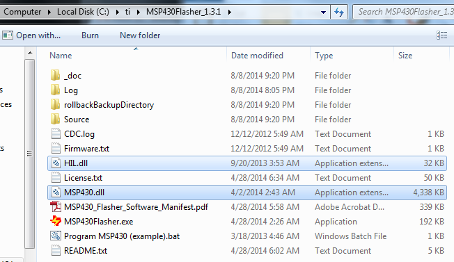454x262 pixels.
Task: Expand the Computer breadcrumb arrow
Action: coord(49,12)
